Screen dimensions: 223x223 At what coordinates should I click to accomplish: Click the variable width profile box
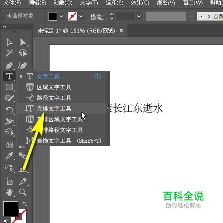click(166, 16)
